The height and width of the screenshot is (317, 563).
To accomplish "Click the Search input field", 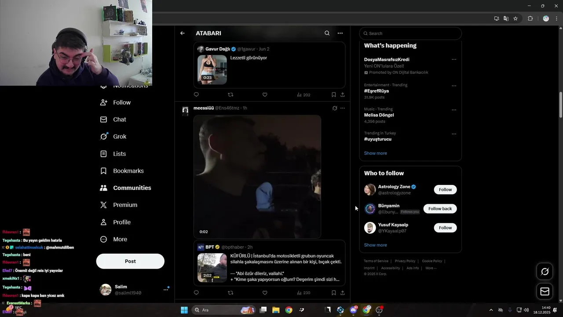I will (410, 33).
